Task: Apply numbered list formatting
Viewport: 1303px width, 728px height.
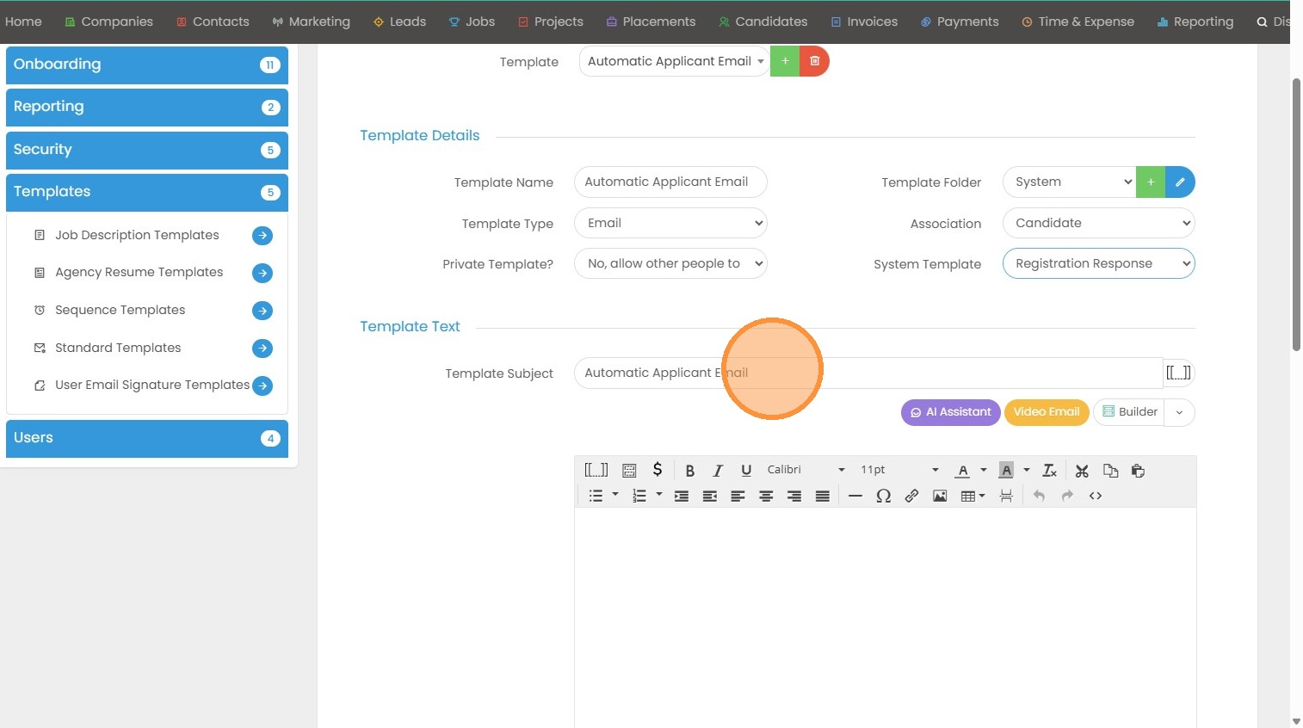Action: (639, 496)
